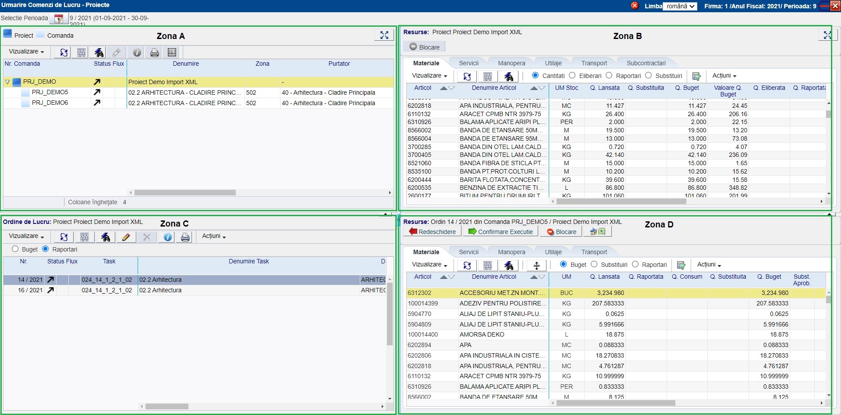
Task: Select Raportari radio in Ordine de Lucru panel
Action: 45,249
